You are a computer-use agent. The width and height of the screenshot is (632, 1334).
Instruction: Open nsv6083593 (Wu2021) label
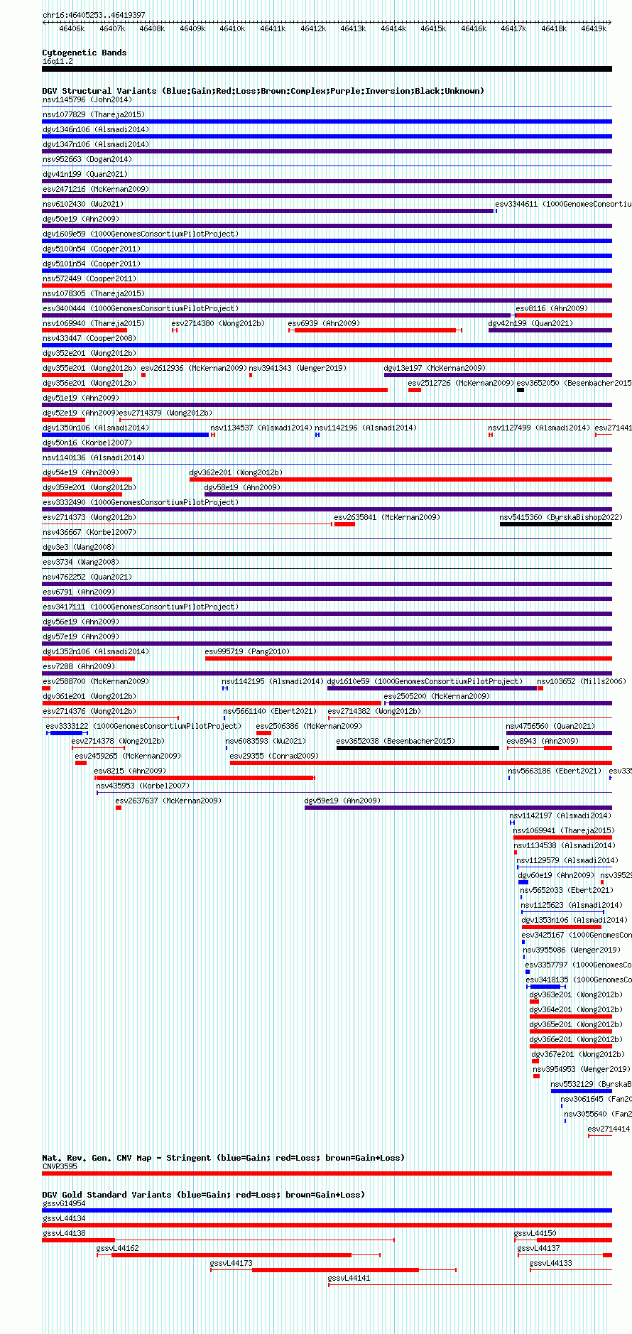[x=266, y=741]
